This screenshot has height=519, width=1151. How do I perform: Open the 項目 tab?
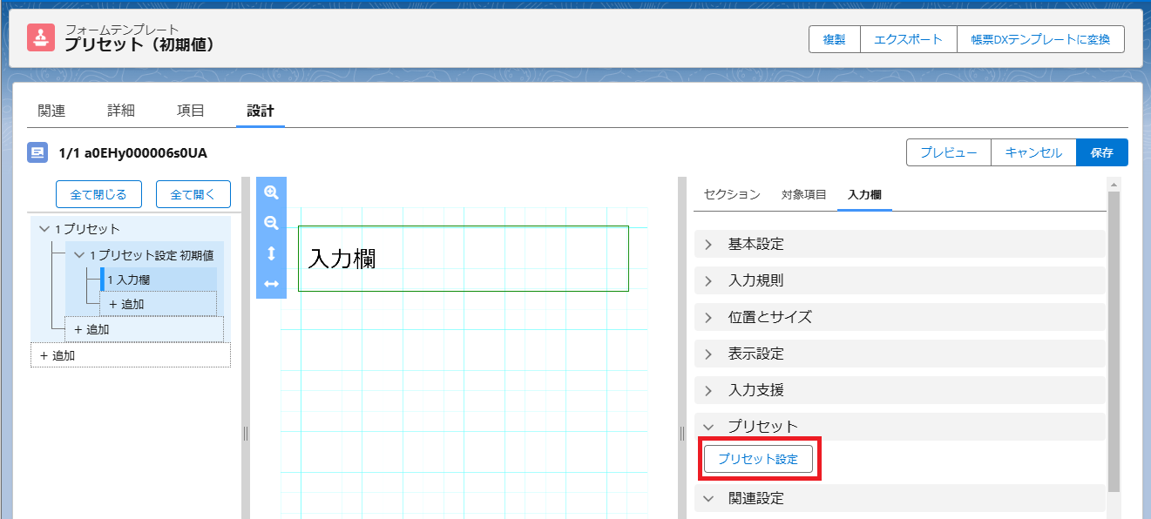pos(191,111)
